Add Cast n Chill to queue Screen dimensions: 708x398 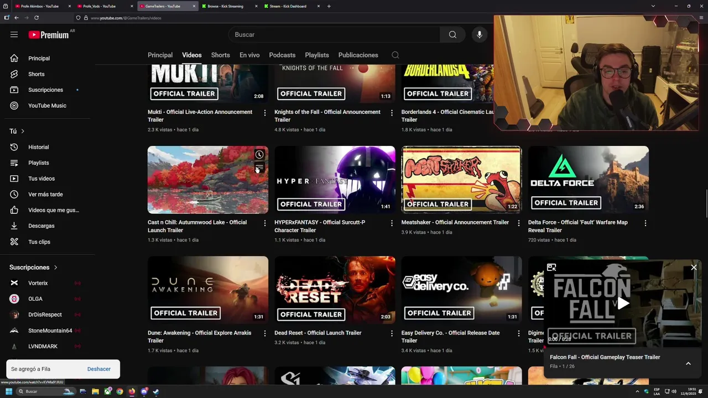259,167
